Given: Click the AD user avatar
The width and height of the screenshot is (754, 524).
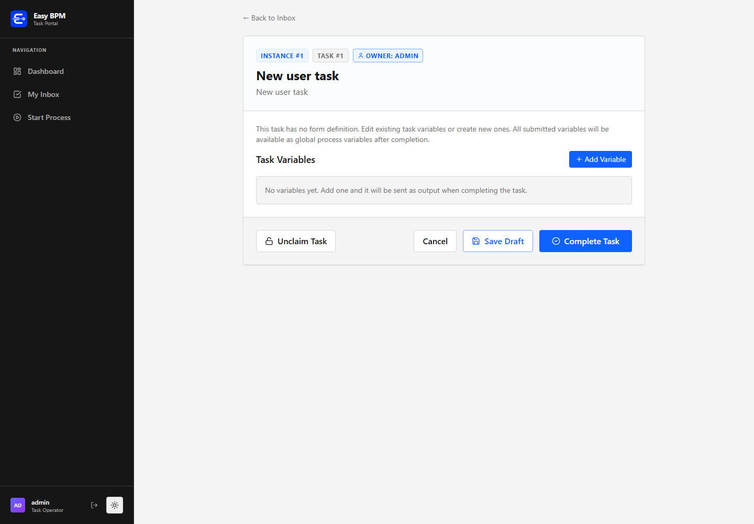Looking at the screenshot, I should point(18,505).
